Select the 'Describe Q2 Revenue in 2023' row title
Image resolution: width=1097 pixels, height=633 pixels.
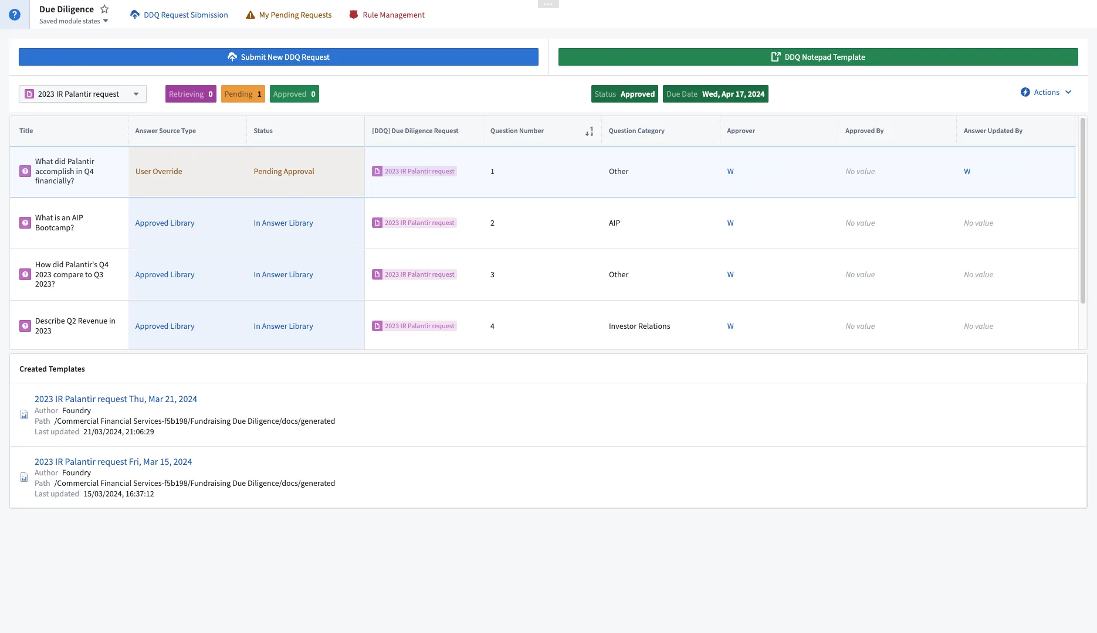pyautogui.click(x=75, y=326)
